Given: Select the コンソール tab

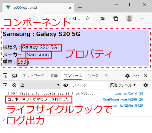Looking at the screenshot, I should click(73, 76).
